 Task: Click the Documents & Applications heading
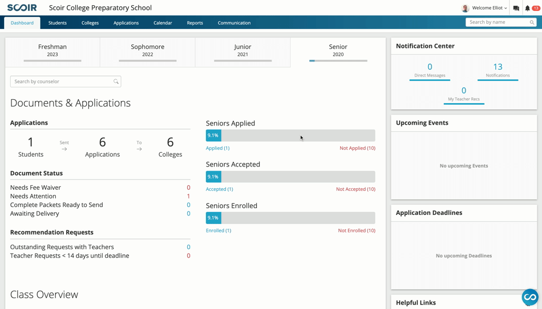71,103
